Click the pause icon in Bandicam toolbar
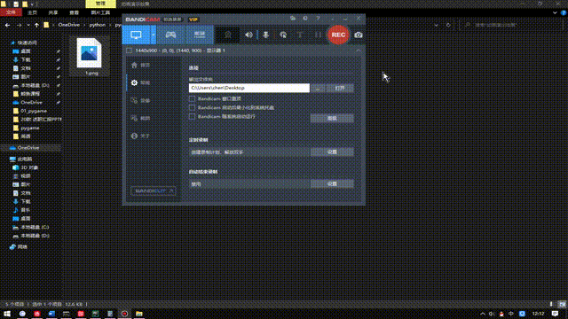The width and height of the screenshot is (568, 319). (318, 35)
